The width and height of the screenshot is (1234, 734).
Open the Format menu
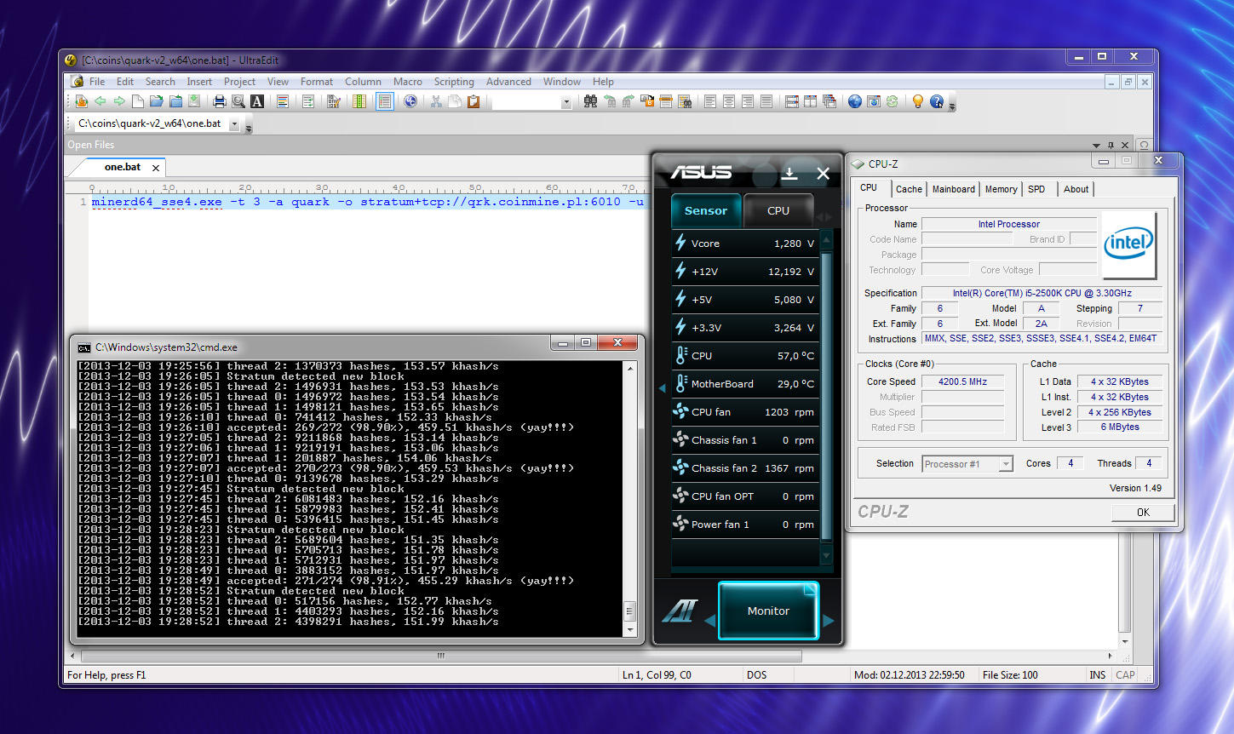click(x=316, y=82)
